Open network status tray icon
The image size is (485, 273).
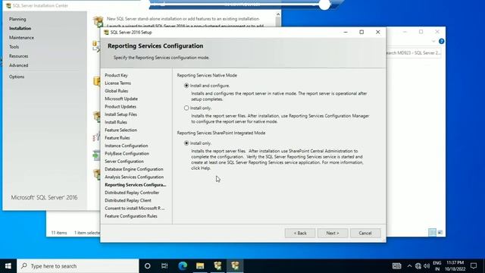click(418, 266)
